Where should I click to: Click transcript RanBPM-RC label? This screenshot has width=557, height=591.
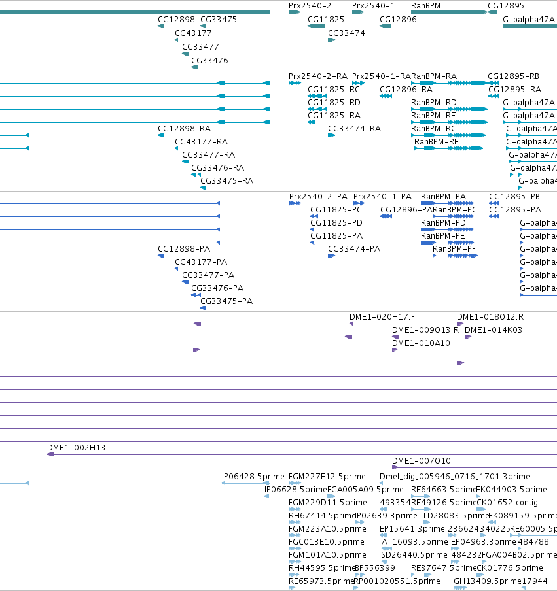[x=433, y=129]
